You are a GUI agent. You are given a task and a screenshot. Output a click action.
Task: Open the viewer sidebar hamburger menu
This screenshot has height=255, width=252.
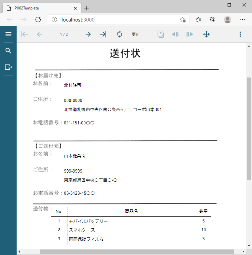[x=8, y=34]
